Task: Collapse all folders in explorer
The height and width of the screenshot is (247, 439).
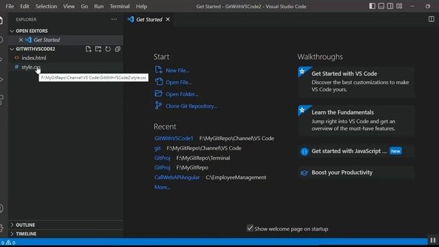Action: point(117,49)
